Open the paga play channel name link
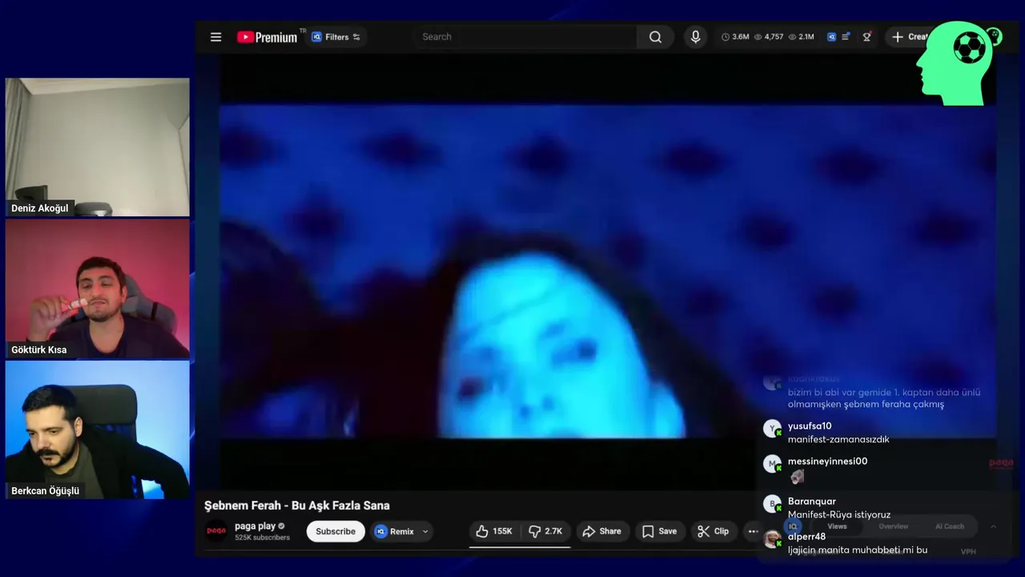The height and width of the screenshot is (577, 1025). 255,526
